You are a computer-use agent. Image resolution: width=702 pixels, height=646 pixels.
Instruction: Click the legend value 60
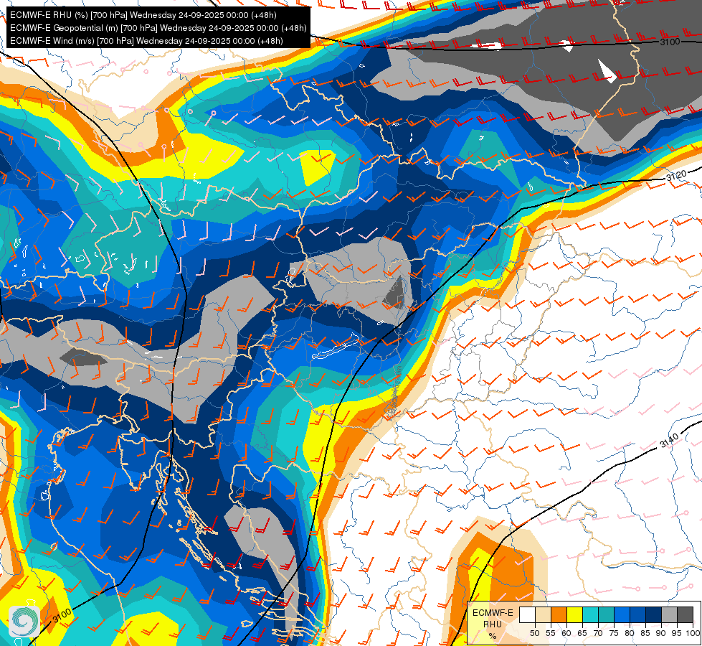pyautogui.click(x=566, y=633)
